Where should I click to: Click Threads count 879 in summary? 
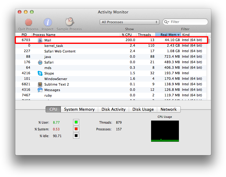point(119,122)
